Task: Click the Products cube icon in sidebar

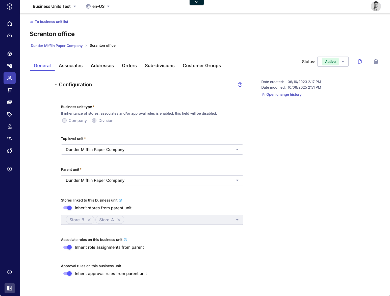Action: coord(10,54)
